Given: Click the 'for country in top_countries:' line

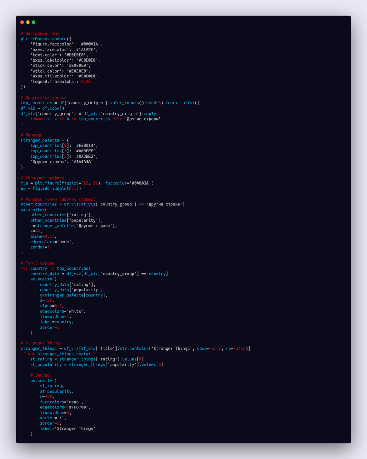Looking at the screenshot, I should coord(55,269).
